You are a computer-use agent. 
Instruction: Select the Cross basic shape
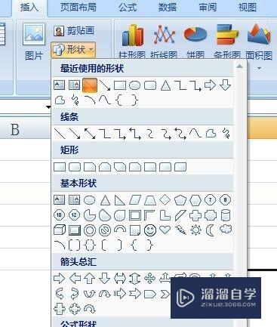click(x=195, y=215)
